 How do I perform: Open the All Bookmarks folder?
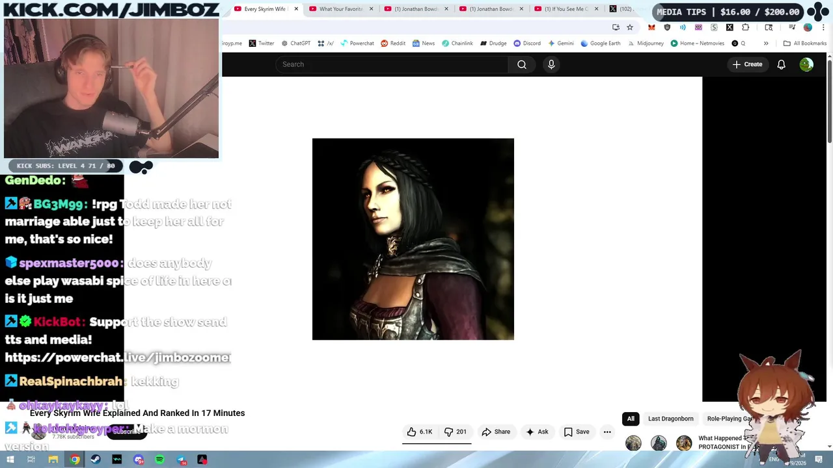(805, 44)
